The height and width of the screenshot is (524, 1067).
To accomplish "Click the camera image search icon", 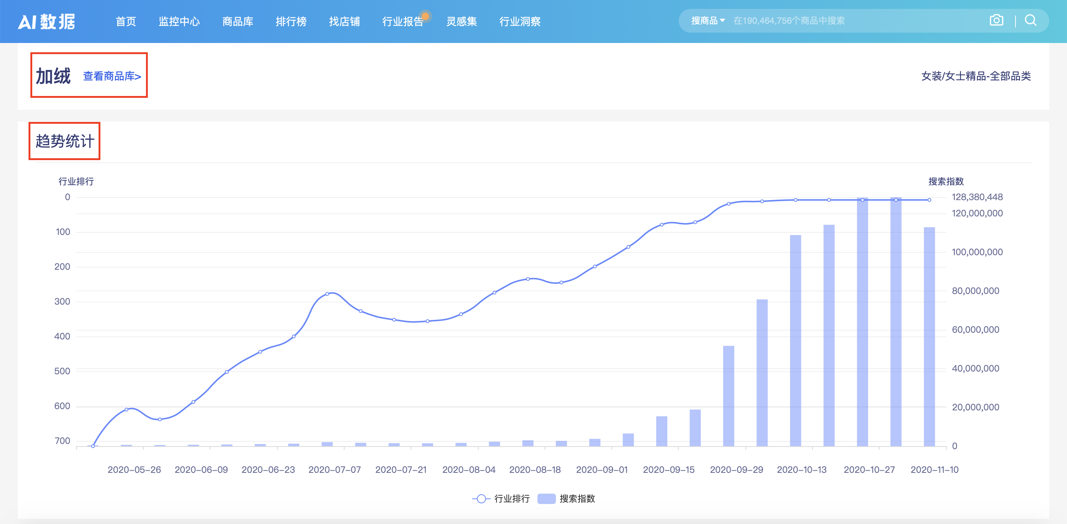I will coord(996,20).
